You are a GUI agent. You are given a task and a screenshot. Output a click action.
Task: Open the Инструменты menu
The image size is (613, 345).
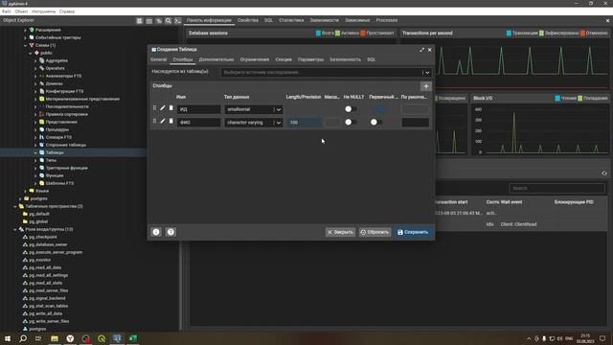pos(43,11)
